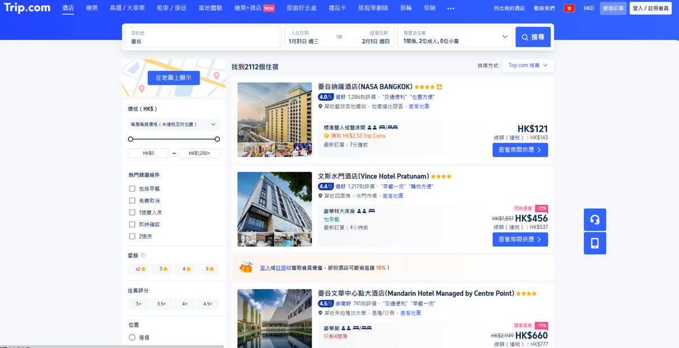Open the NASA BANGKOK hotel main photo
This screenshot has width=679, height=348.
pos(275,113)
